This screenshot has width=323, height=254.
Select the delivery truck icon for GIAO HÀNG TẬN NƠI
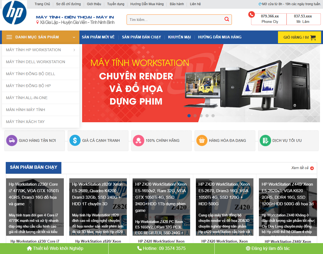pos(12,140)
